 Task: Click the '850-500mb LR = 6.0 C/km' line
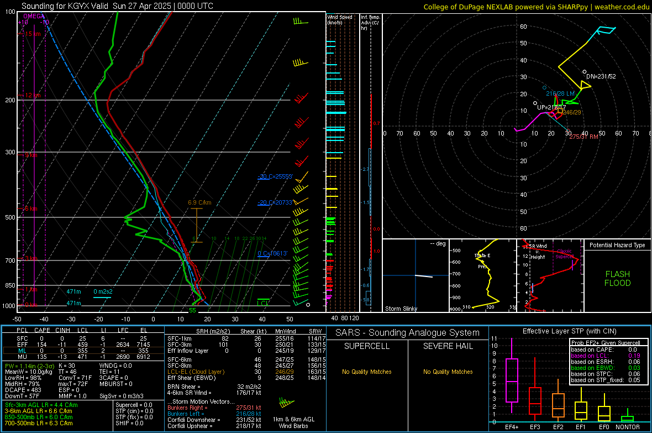point(39,417)
